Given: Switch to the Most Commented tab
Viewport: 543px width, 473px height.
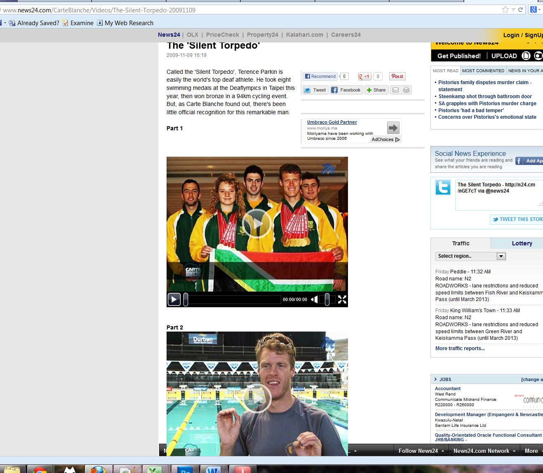Looking at the screenshot, I should [x=483, y=71].
